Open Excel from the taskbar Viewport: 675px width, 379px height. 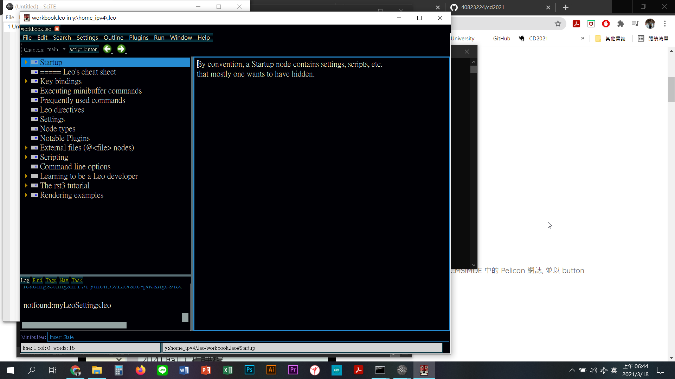[x=228, y=370]
